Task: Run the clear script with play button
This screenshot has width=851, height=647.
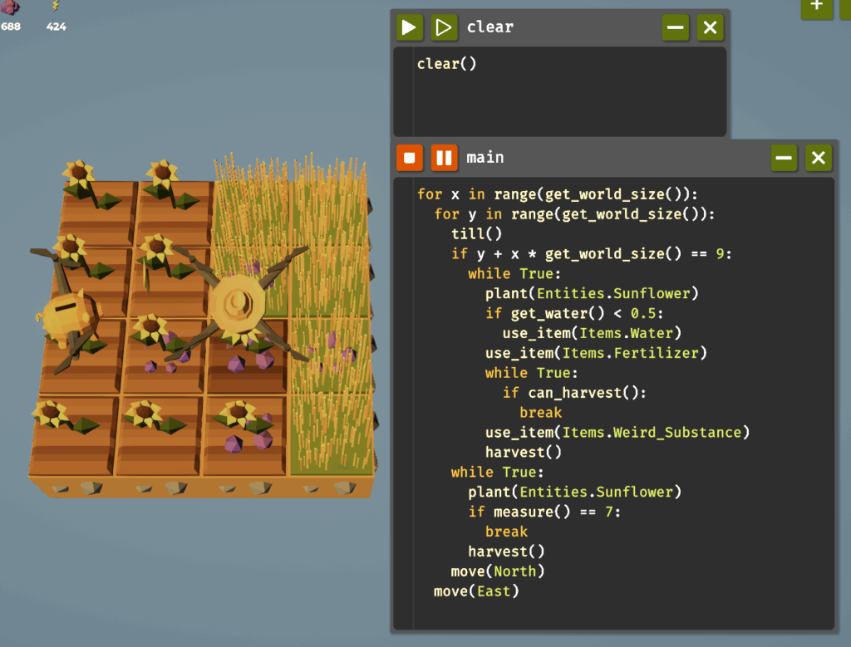Action: (409, 27)
